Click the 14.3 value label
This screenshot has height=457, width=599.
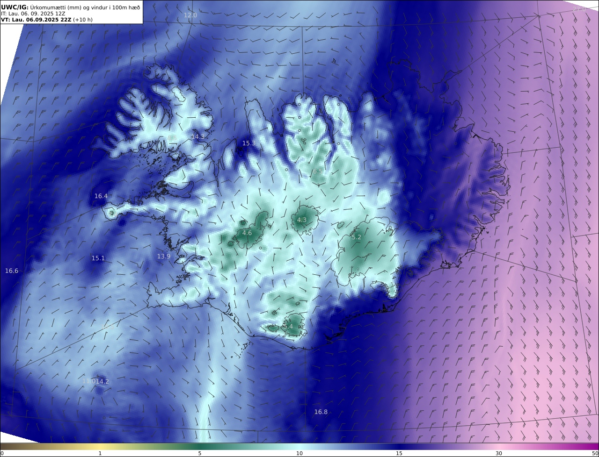198,136
